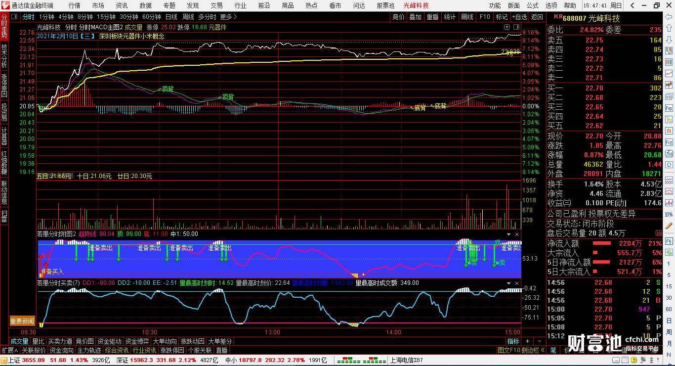Click the 深圳板块元器件小米概念 label
The height and width of the screenshot is (366, 675).
click(131, 36)
